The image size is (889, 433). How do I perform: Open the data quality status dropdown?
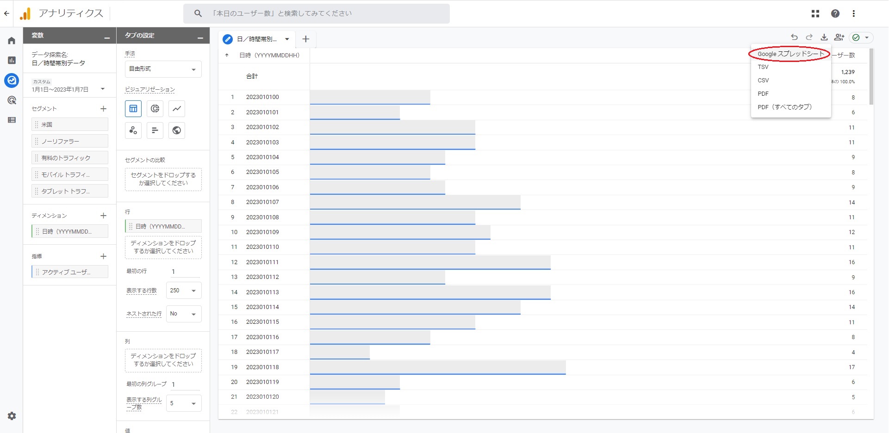coord(861,37)
